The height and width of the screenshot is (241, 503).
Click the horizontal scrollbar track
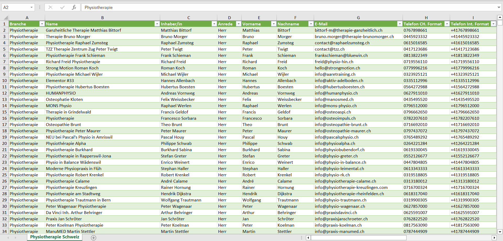pos(450,238)
